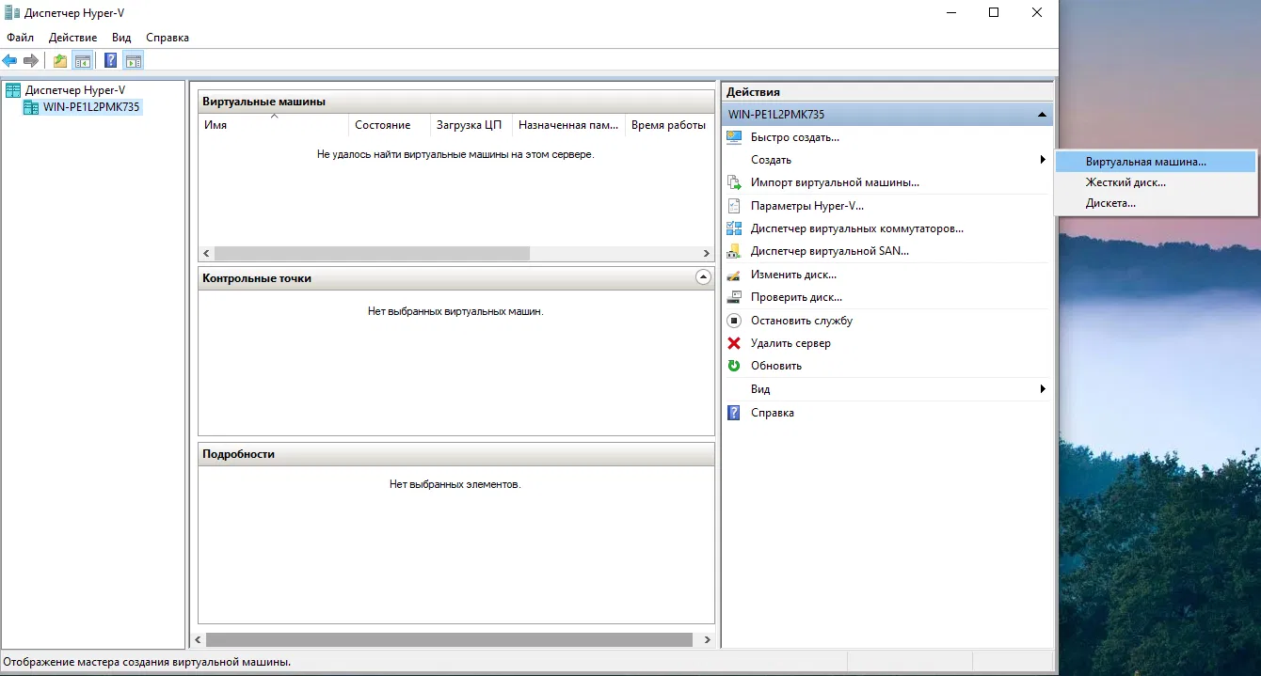Screen dimensions: 1261x676
Task: Open the Вид menu in menu bar
Action: pyautogui.click(x=121, y=38)
